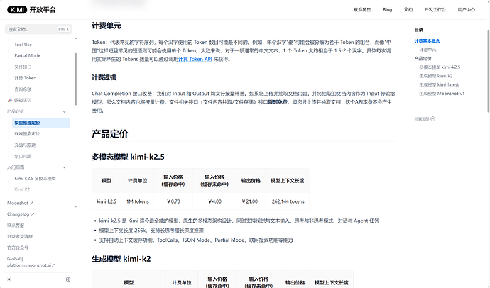Open 联网搜索定价 in the sidebar

27,134
